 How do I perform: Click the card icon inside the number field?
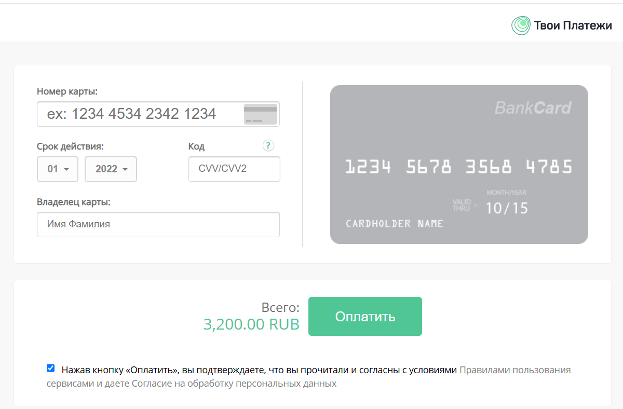point(261,114)
